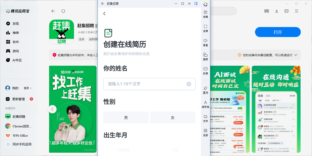
Task: Open the APK install icon
Action: click(x=266, y=11)
